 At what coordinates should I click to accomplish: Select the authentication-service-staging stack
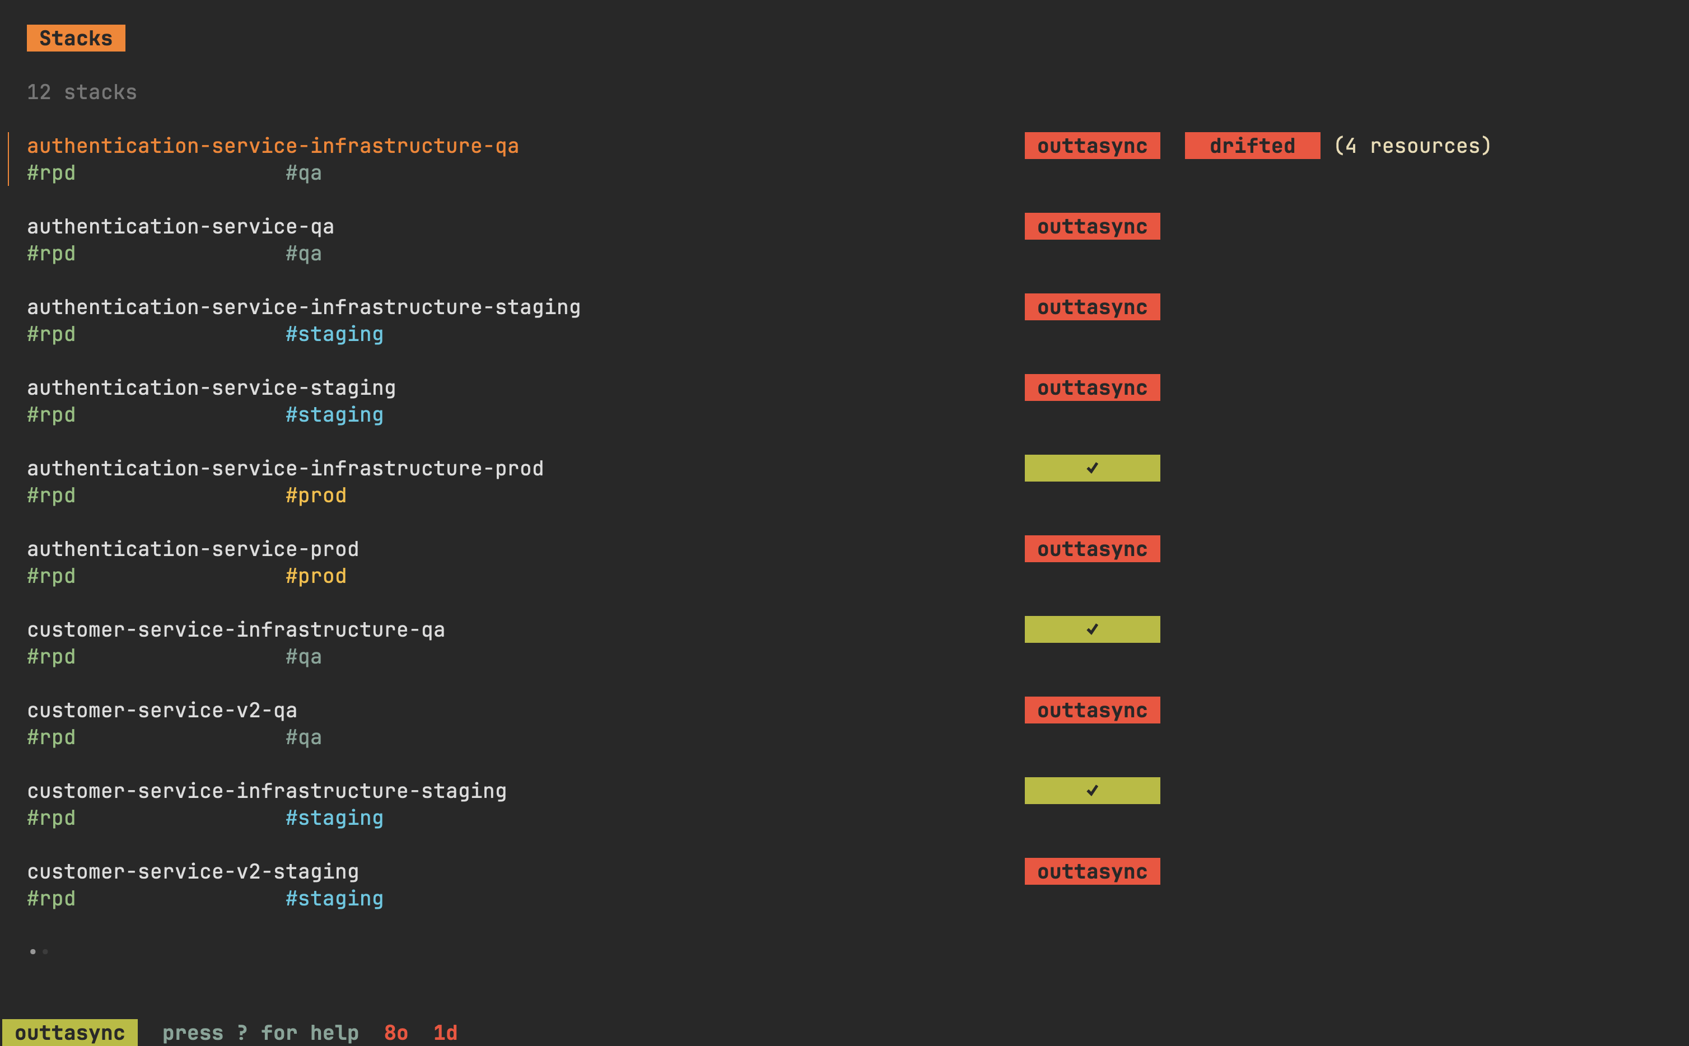pos(211,388)
